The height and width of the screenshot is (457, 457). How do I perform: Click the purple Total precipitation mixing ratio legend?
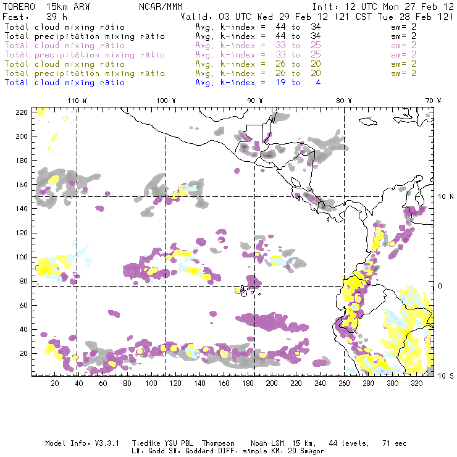[x=85, y=55]
